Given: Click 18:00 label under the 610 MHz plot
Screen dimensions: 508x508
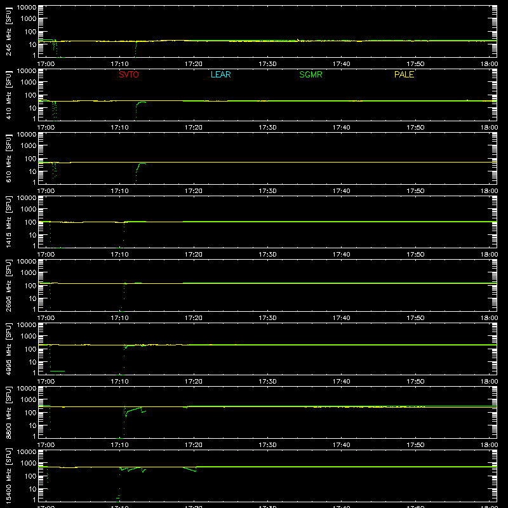Looking at the screenshot, I should point(489,191).
